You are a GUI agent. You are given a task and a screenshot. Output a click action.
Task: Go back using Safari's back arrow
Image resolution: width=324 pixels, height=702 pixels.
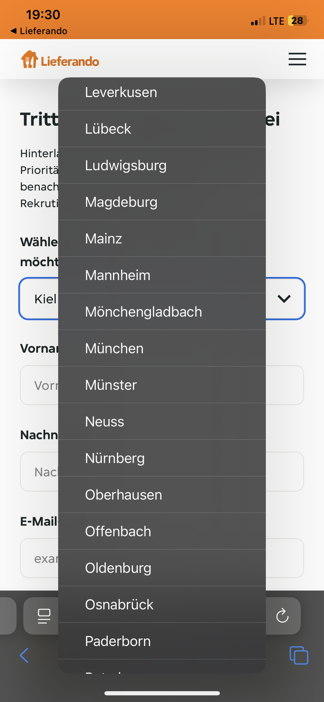click(x=24, y=655)
